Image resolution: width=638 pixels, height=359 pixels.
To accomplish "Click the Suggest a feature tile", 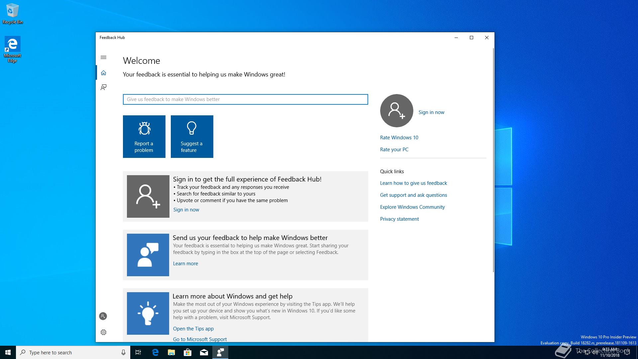I will coord(192,137).
